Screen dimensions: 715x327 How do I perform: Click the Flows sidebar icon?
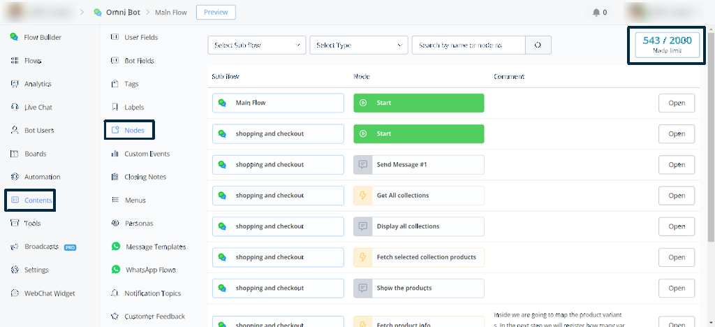coord(15,61)
